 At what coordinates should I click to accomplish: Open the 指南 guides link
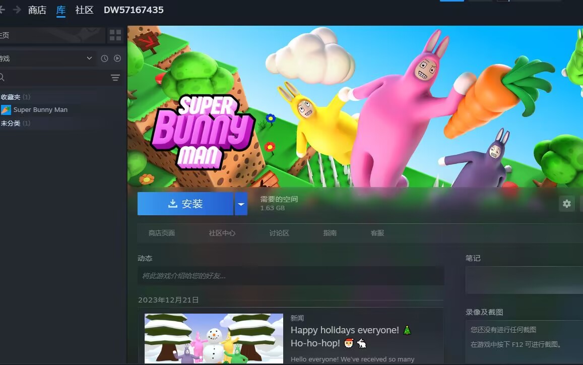(330, 233)
